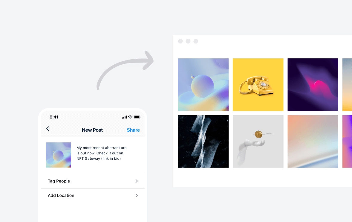This screenshot has width=352, height=222.
Task: Tap the battery status icon
Action: 137,117
